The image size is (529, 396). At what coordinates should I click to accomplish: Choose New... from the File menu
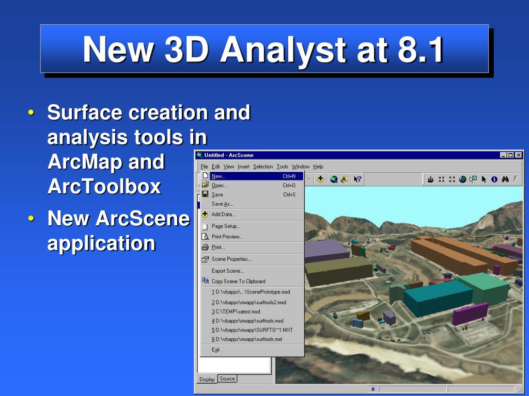click(x=252, y=176)
